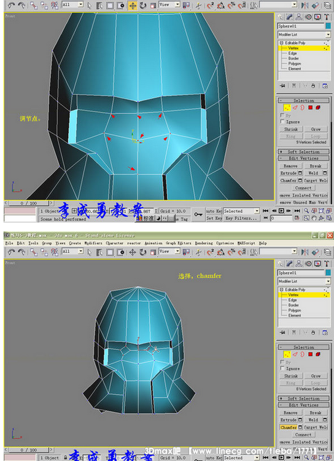Click the highlighted Chamfer button in lower screenshot
This screenshot has height=461, width=334.
(x=288, y=427)
